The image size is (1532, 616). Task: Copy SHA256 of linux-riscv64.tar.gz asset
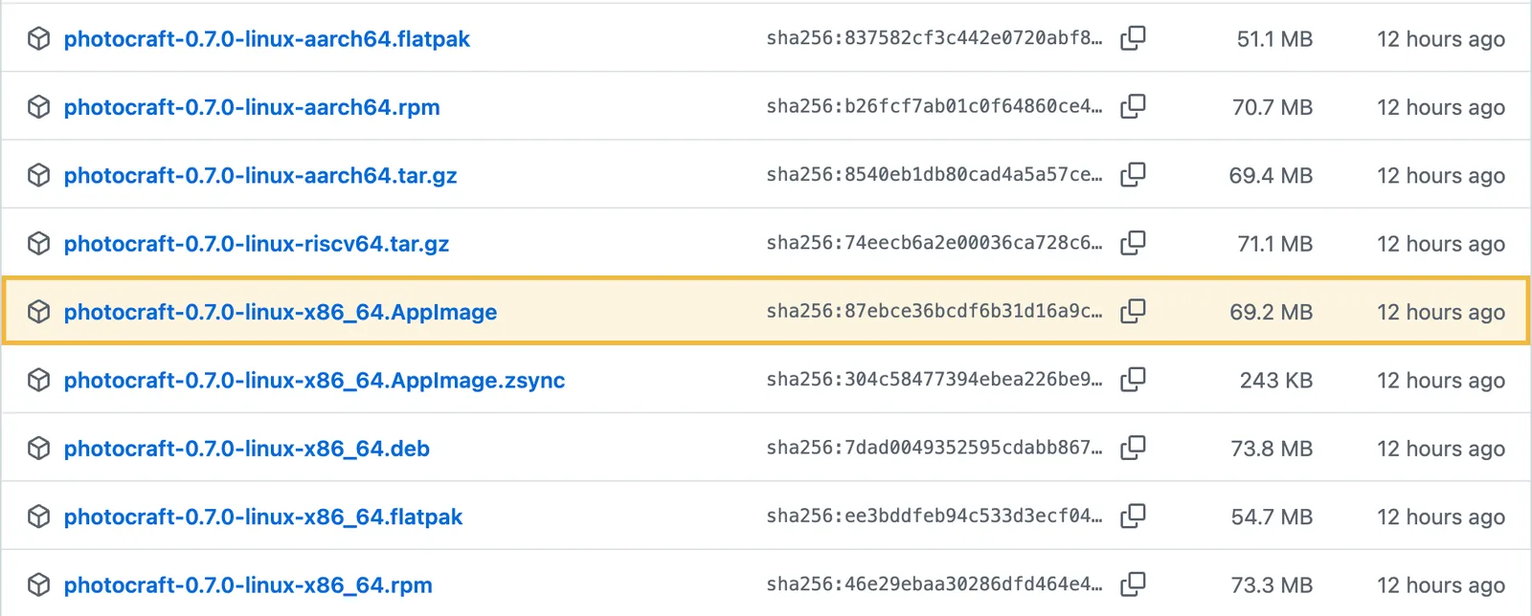1133,243
